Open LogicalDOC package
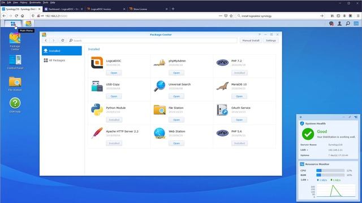 pos(114,73)
